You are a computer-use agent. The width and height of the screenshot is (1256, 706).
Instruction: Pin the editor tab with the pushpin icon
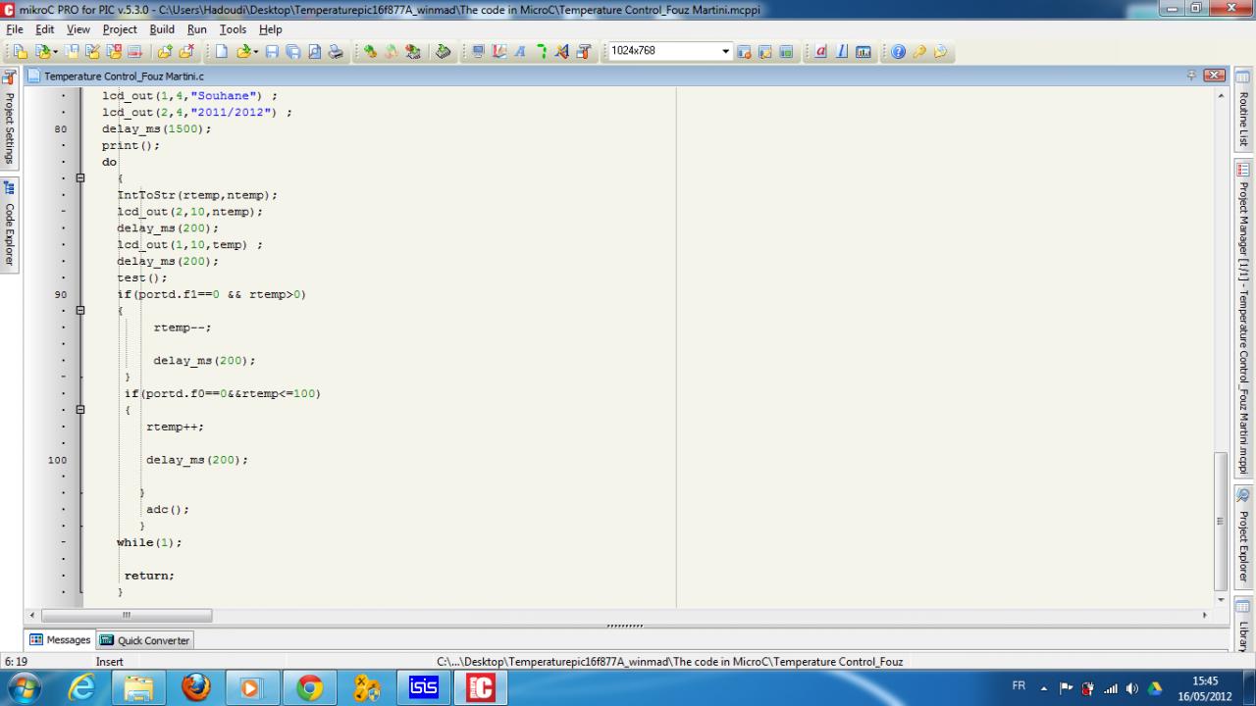(x=1192, y=76)
